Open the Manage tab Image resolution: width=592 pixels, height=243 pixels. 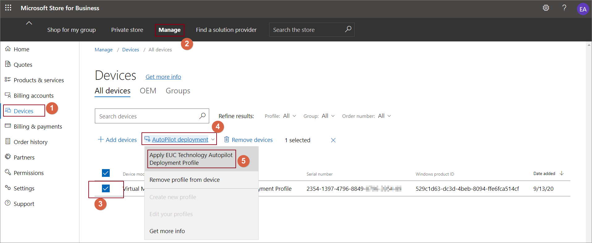pyautogui.click(x=170, y=30)
